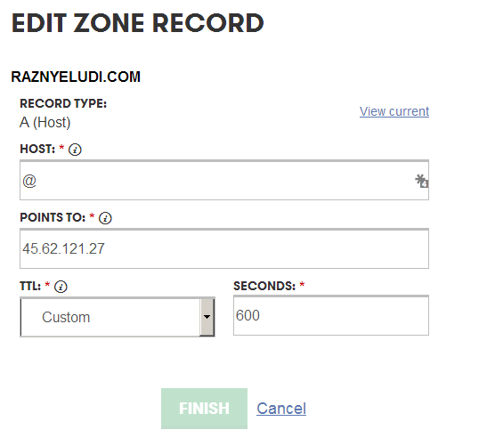Click the Points To info icon
The width and height of the screenshot is (487, 446).
pos(105,218)
